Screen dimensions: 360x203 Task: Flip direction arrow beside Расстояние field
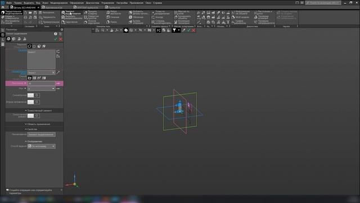[x=58, y=83]
